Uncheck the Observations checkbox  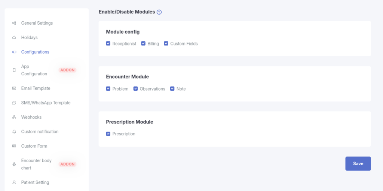click(136, 89)
